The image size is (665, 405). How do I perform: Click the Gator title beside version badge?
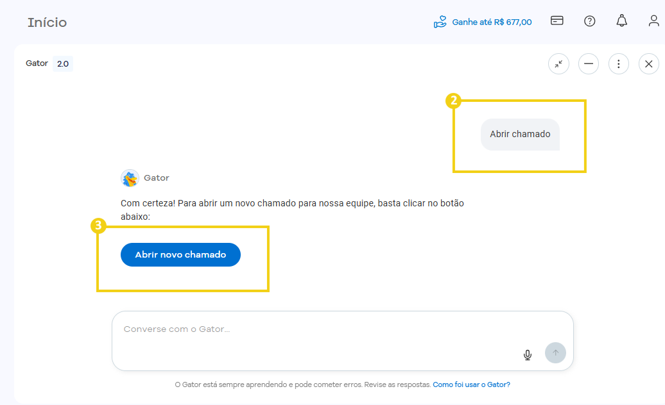click(x=37, y=63)
